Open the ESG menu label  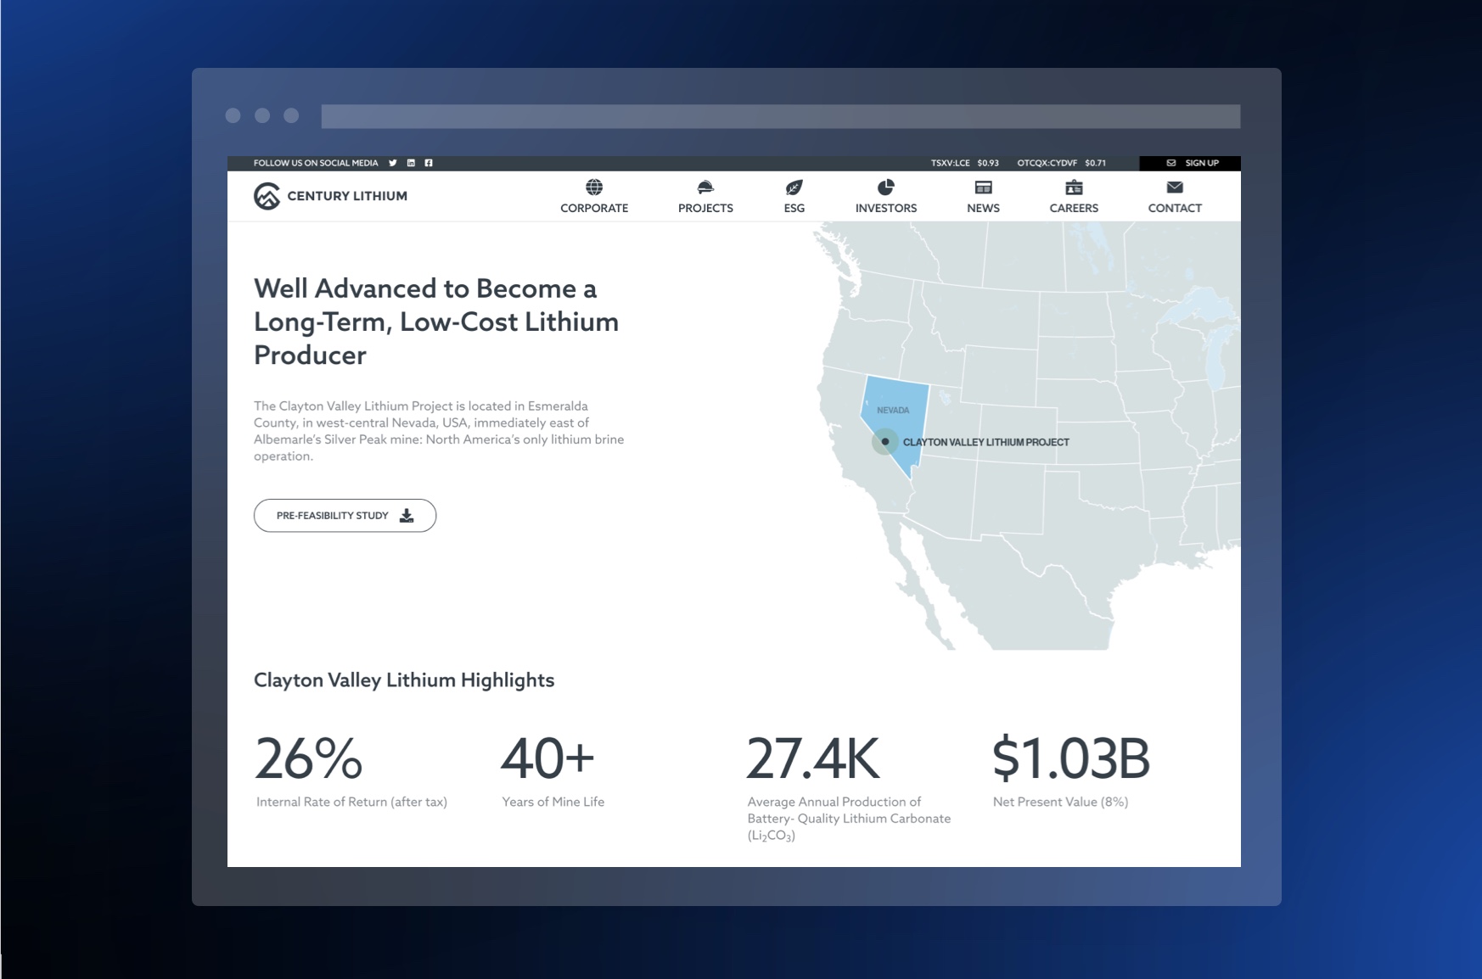click(x=794, y=208)
